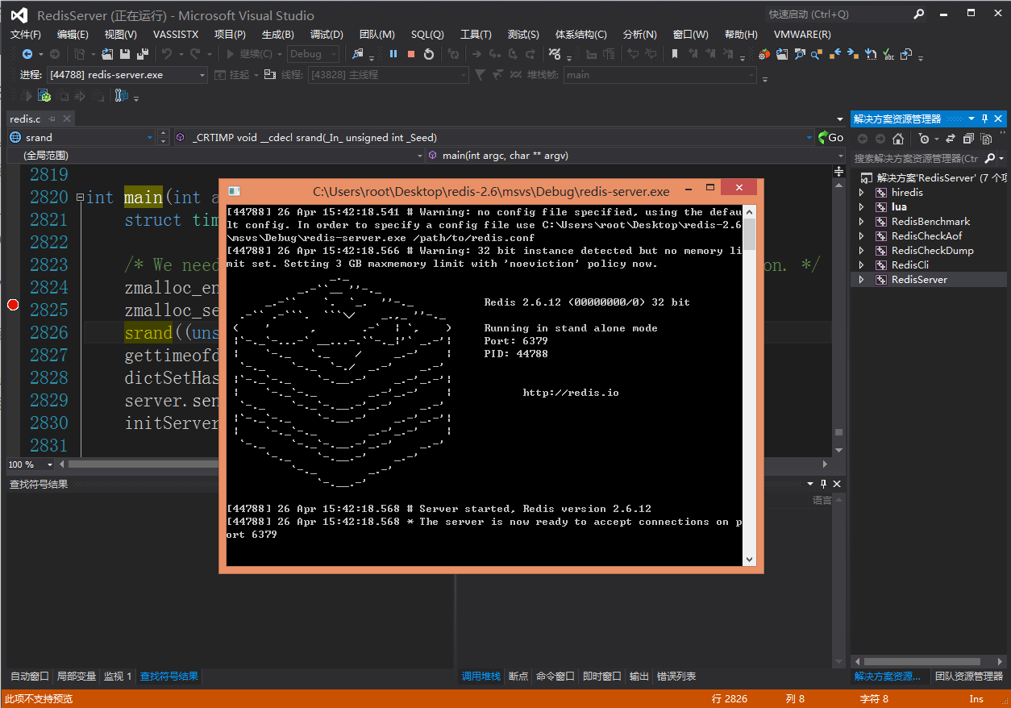
Task: Click the 自动窗口 tab
Action: click(x=29, y=677)
